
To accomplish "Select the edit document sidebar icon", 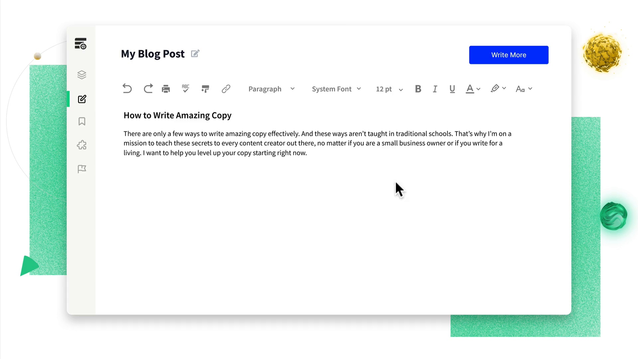I will (x=82, y=99).
